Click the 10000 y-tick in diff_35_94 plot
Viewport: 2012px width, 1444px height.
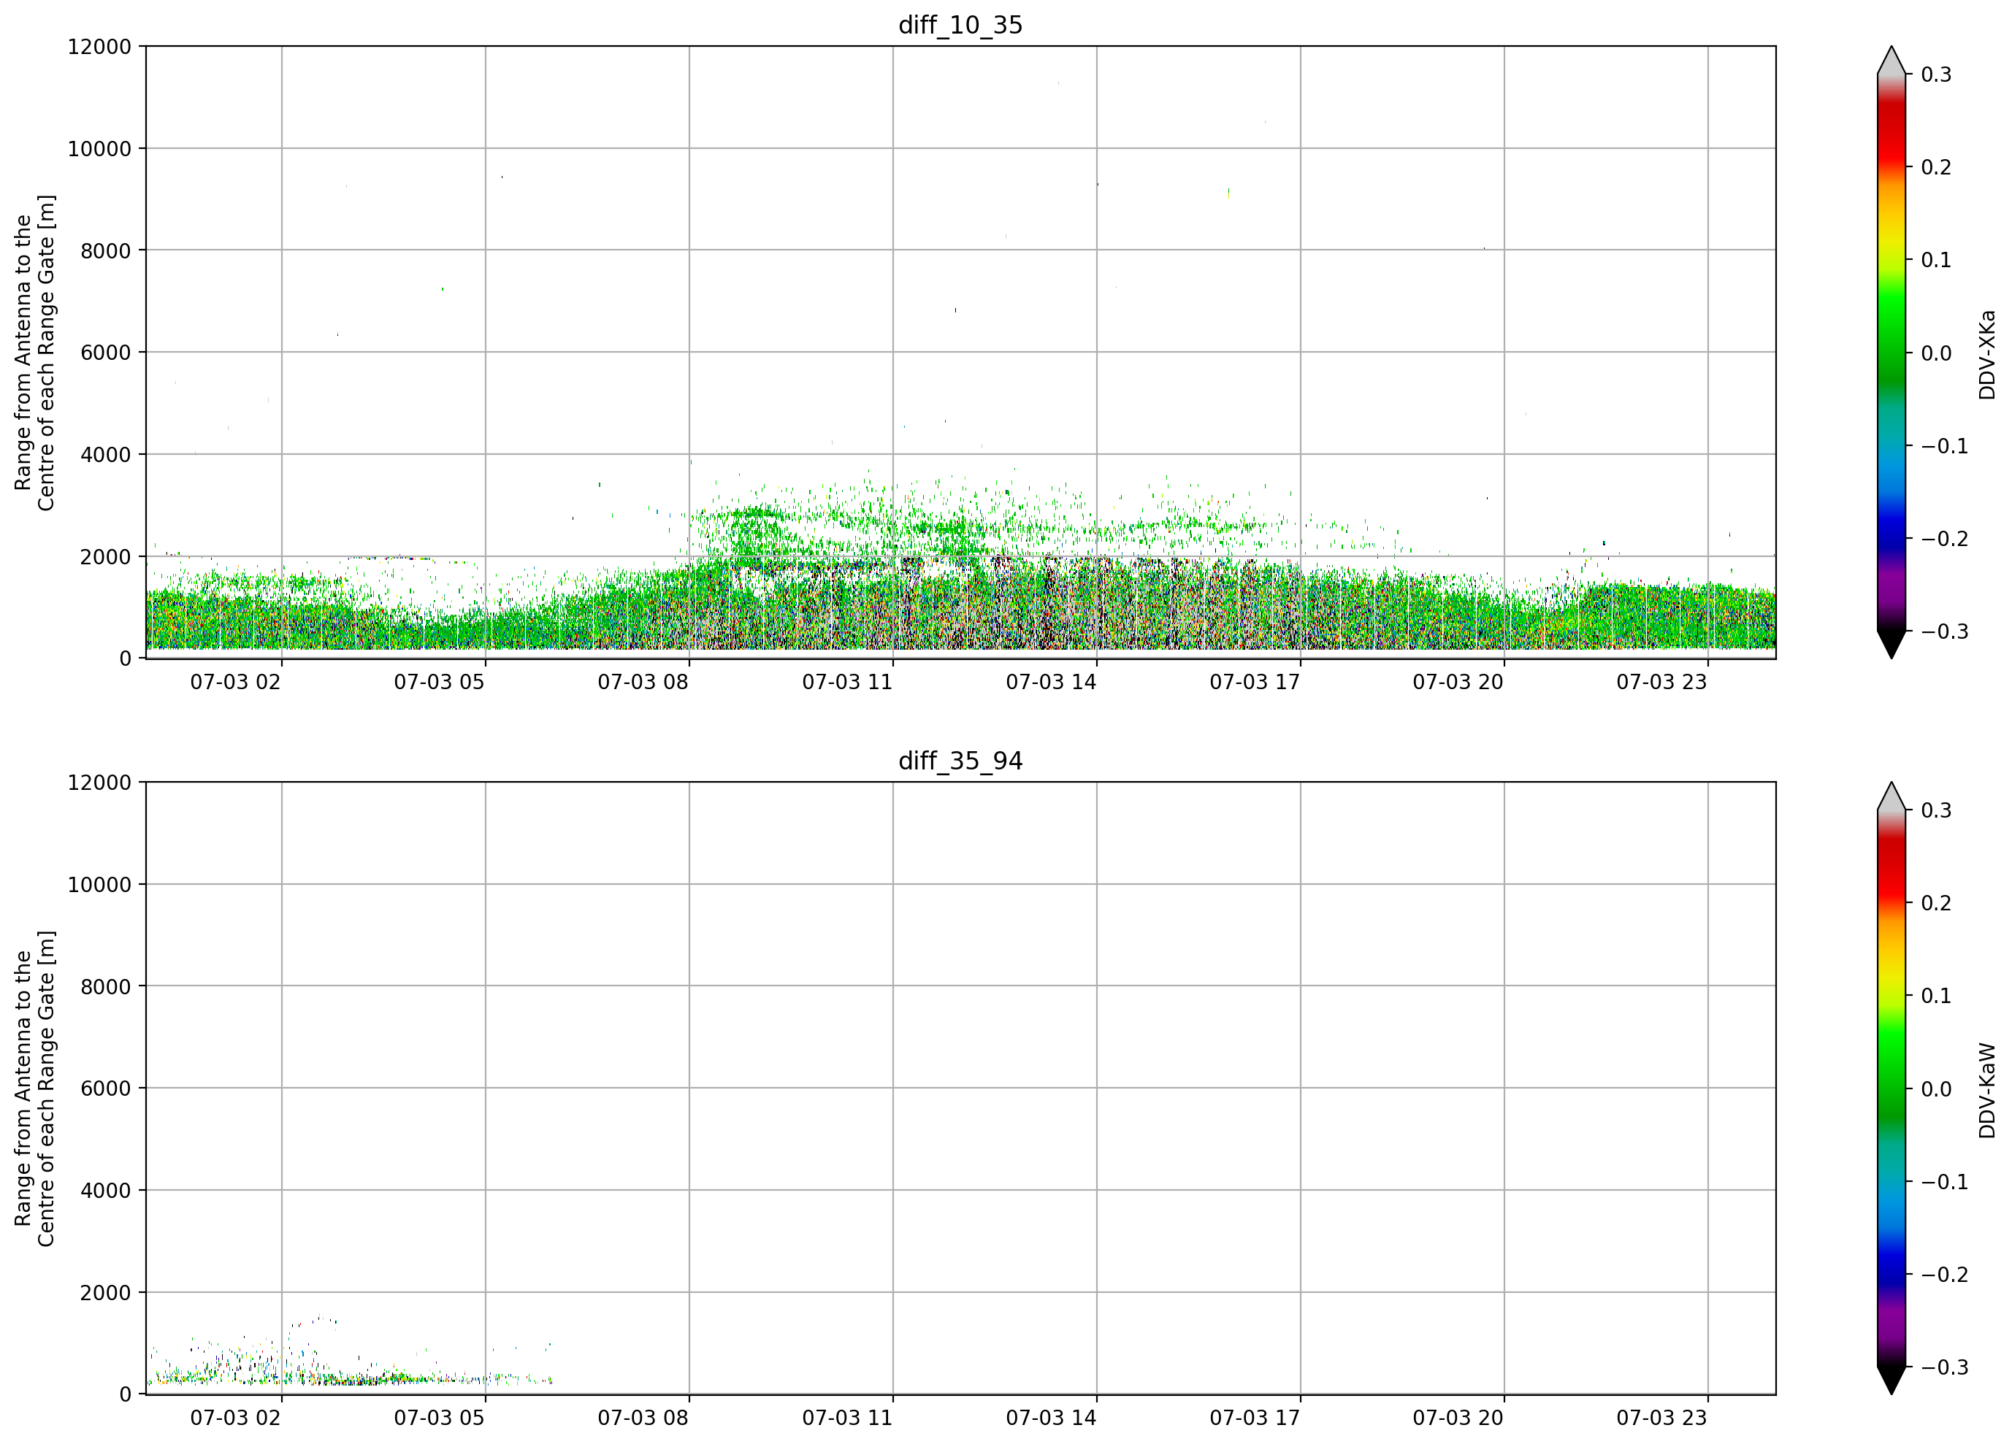(x=99, y=884)
